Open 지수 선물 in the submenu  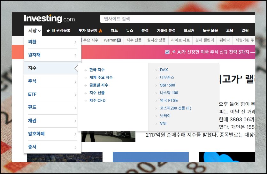point(97,93)
